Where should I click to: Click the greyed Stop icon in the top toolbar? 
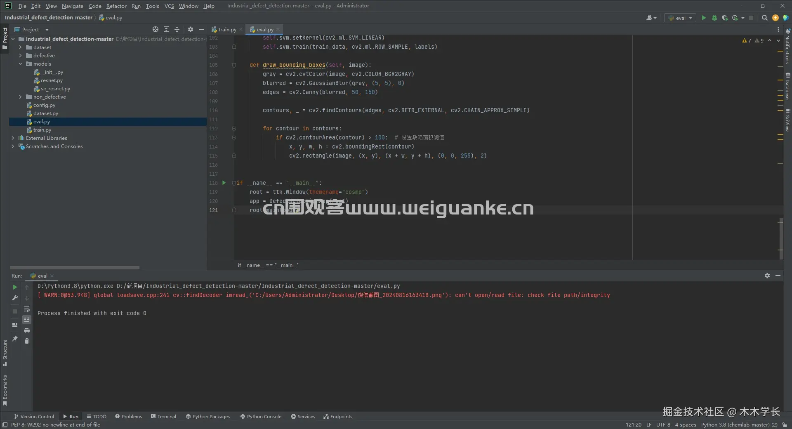click(751, 18)
